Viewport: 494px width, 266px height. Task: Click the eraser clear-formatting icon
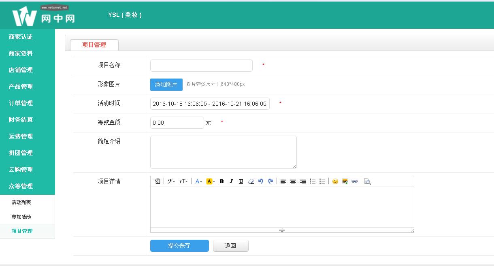(251, 181)
